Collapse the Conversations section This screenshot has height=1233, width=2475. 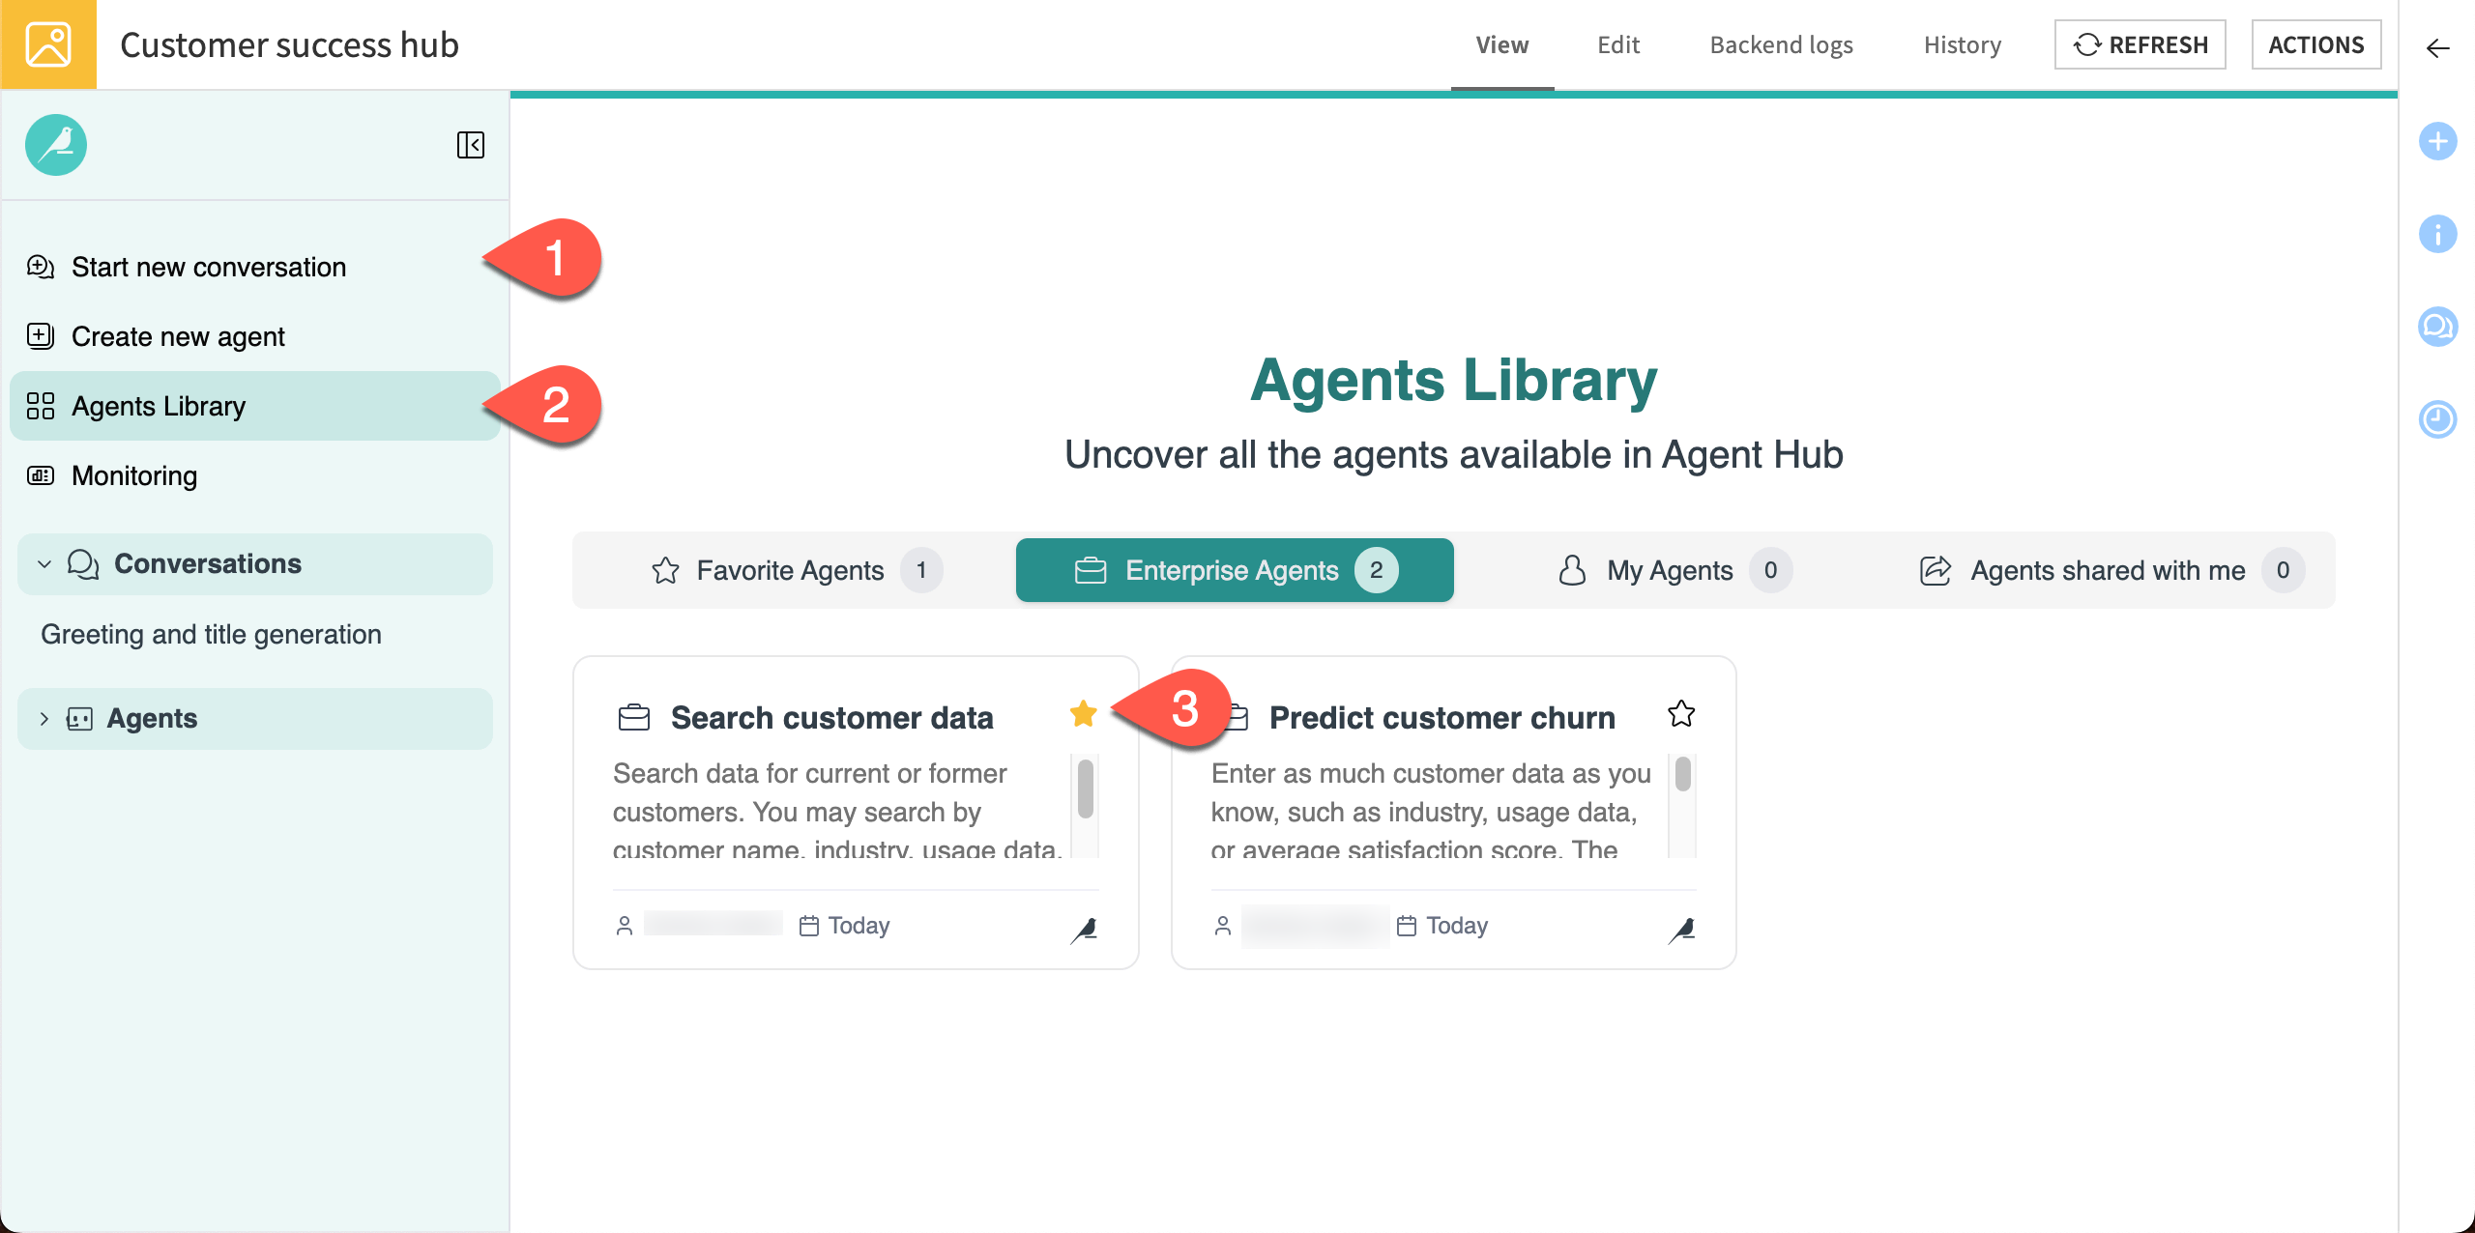pyautogui.click(x=44, y=564)
